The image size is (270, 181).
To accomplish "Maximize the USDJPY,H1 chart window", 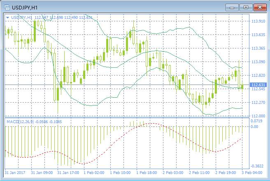I will (246, 7).
